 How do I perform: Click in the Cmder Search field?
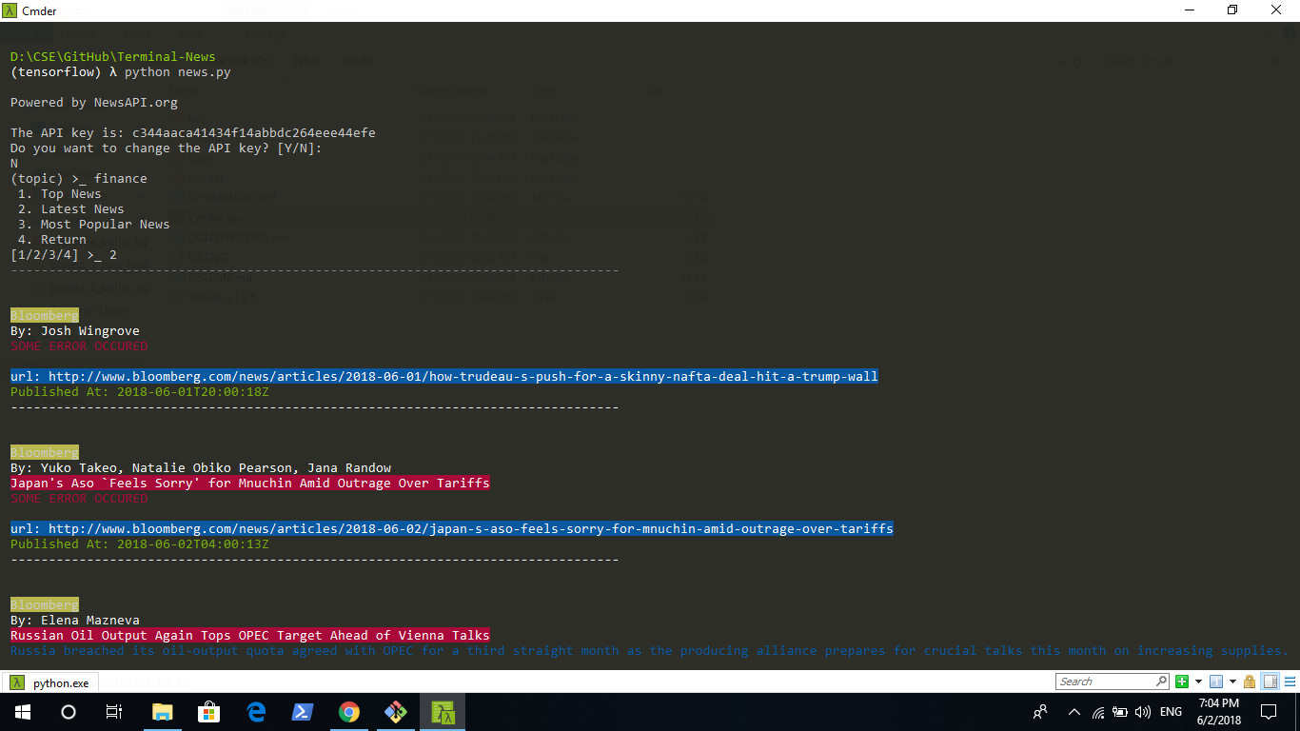coord(1106,682)
